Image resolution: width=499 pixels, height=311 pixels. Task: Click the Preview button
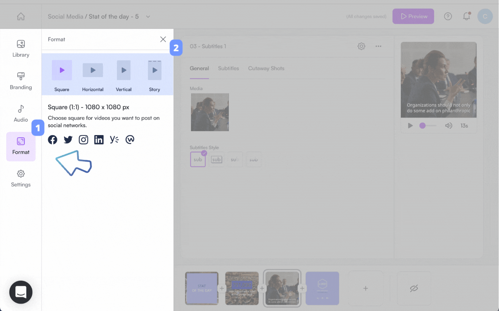coord(413,16)
